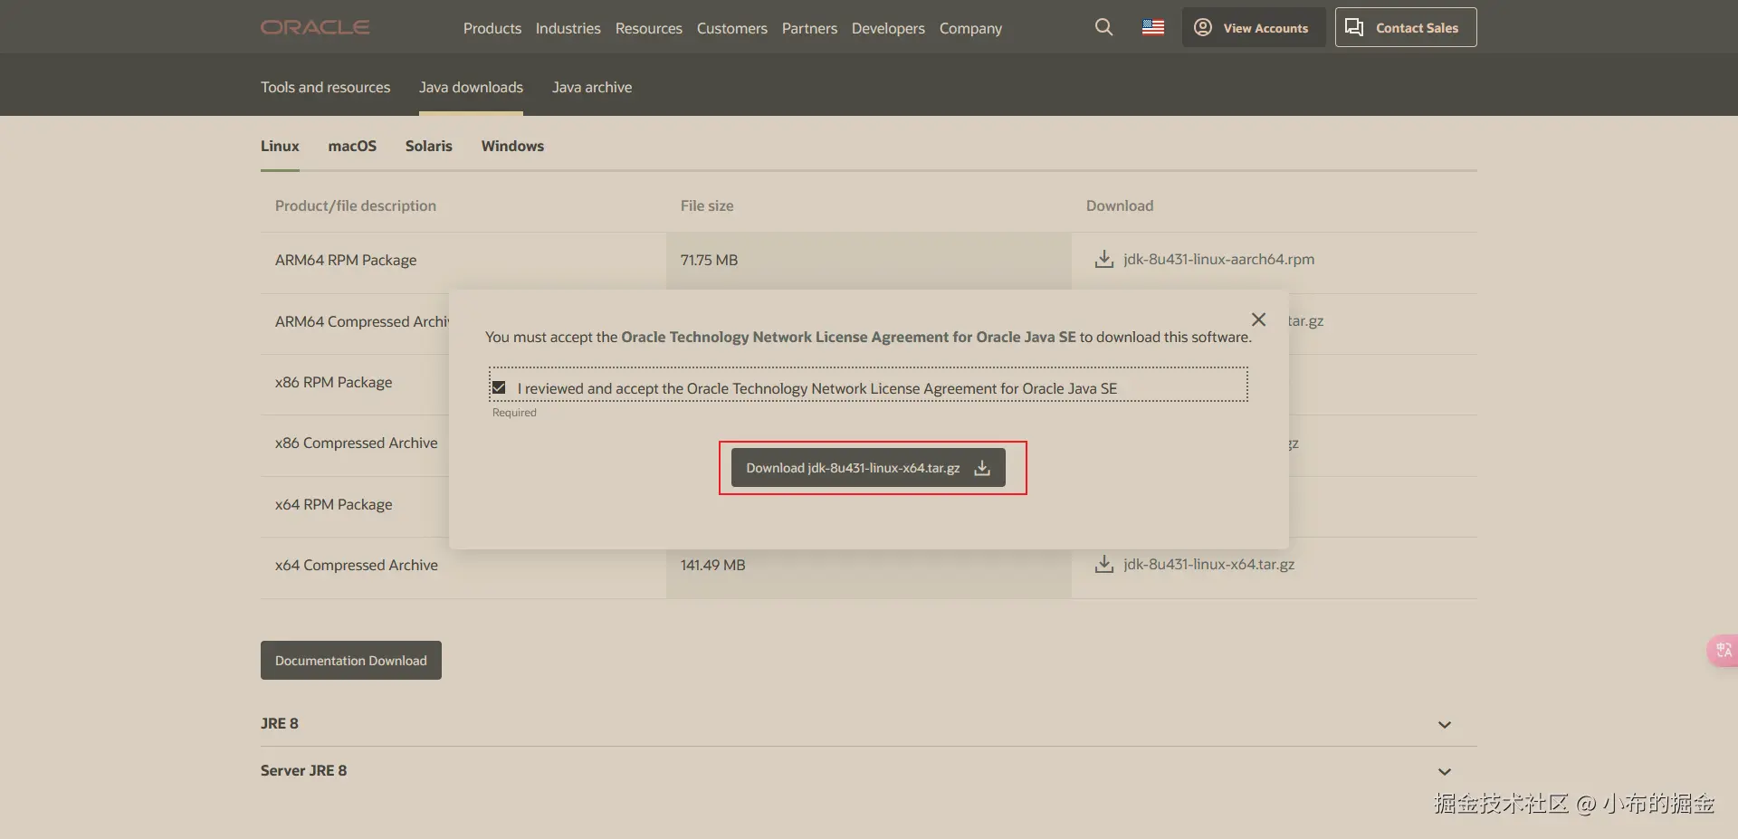The height and width of the screenshot is (839, 1738).
Task: Open the Resources menu
Action: click(x=649, y=28)
